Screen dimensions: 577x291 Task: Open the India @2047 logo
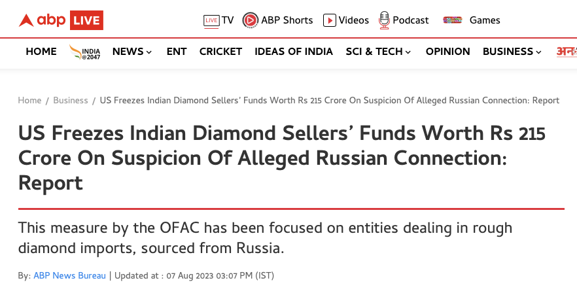(x=84, y=52)
